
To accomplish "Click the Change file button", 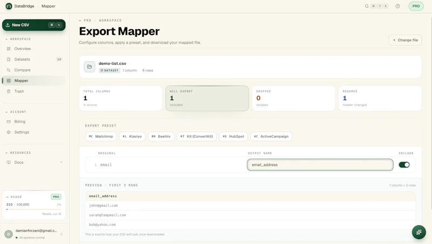I will tap(405, 40).
